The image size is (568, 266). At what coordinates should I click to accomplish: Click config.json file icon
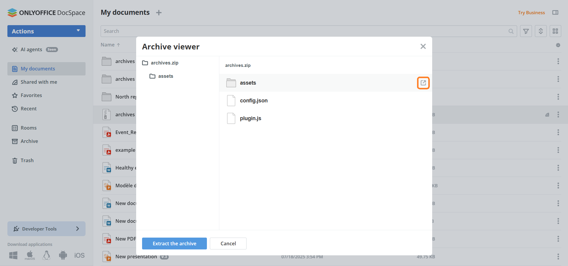231,101
